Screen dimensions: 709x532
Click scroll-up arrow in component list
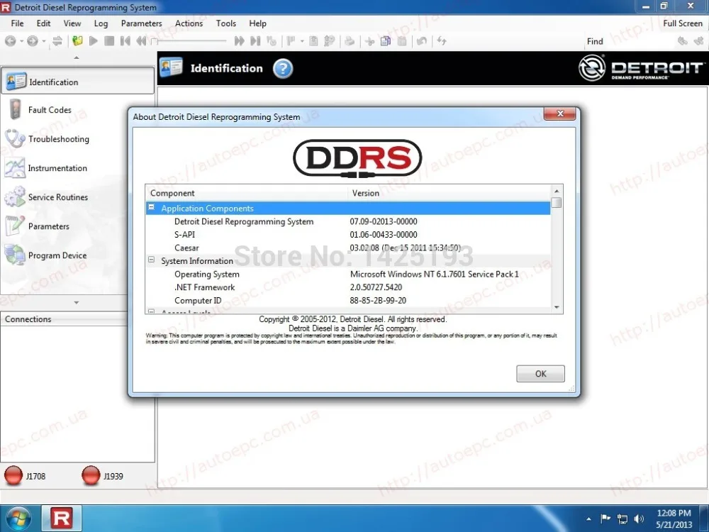click(557, 190)
